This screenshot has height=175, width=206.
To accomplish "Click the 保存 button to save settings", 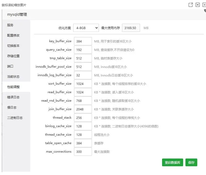I will coord(192,162).
